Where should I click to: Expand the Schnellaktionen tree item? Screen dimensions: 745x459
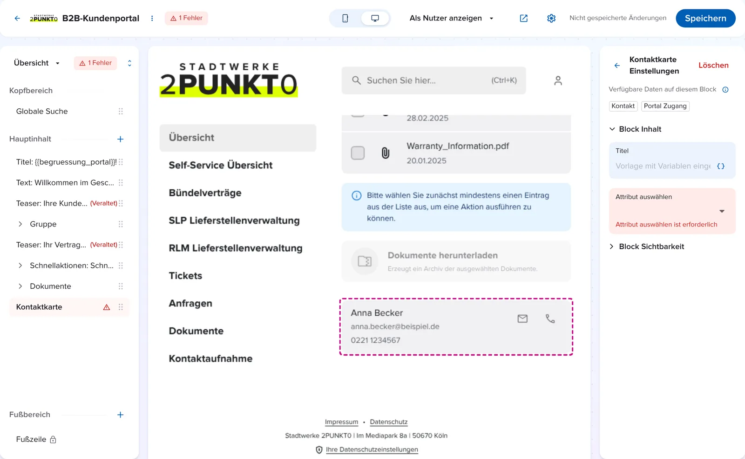20,266
